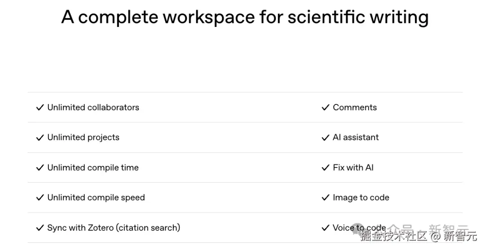The height and width of the screenshot is (250, 485).
Task: Click checkmark icon beside Voice to code
Action: tap(326, 228)
